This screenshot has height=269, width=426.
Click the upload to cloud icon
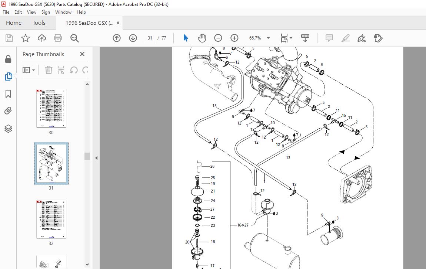pyautogui.click(x=41, y=38)
